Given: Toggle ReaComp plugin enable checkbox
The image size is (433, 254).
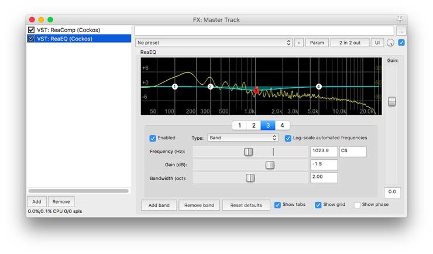Looking at the screenshot, I should (x=31, y=30).
